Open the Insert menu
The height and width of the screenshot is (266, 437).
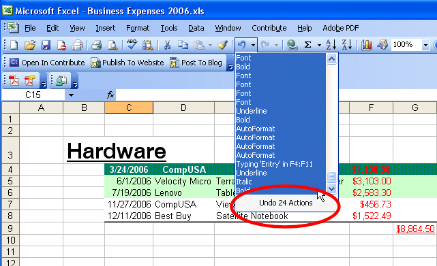click(x=106, y=28)
